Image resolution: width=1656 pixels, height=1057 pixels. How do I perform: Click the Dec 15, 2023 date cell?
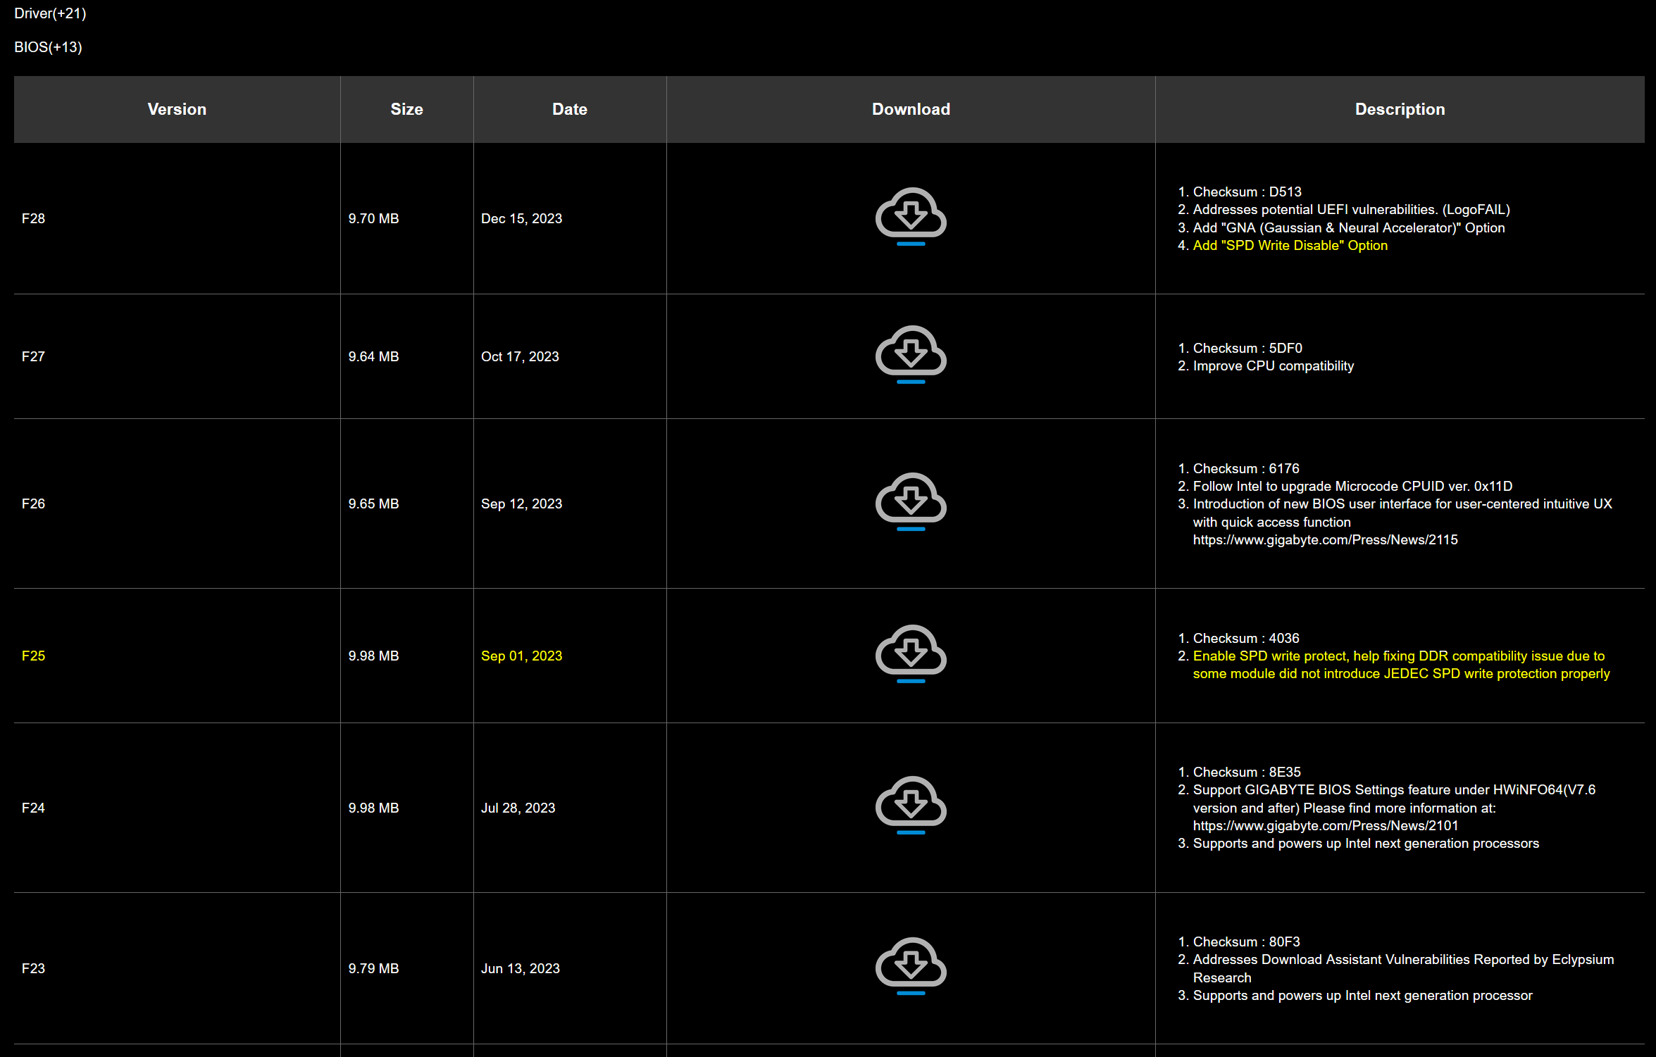[521, 218]
